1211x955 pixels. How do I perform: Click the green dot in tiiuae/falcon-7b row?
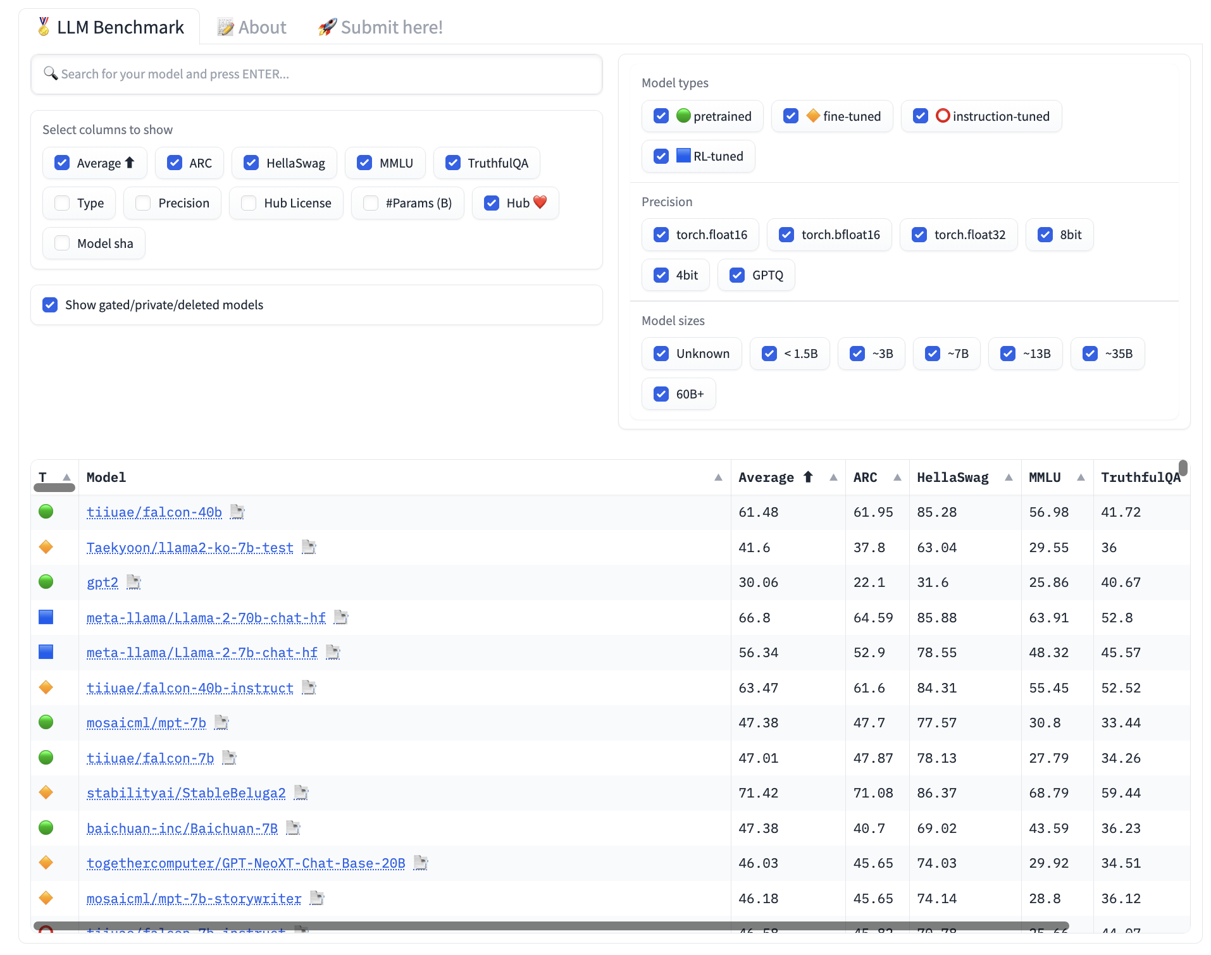[46, 758]
